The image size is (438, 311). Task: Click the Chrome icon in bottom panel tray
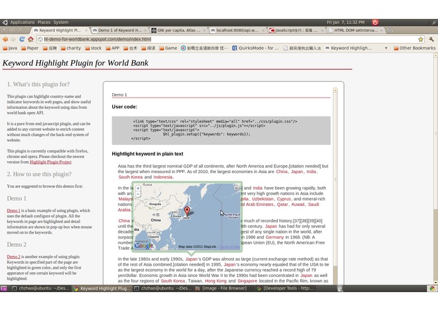point(432,288)
